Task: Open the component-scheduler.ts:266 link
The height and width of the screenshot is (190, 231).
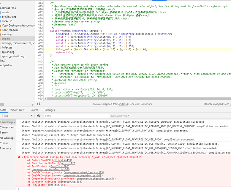Action: [x=51, y=169]
